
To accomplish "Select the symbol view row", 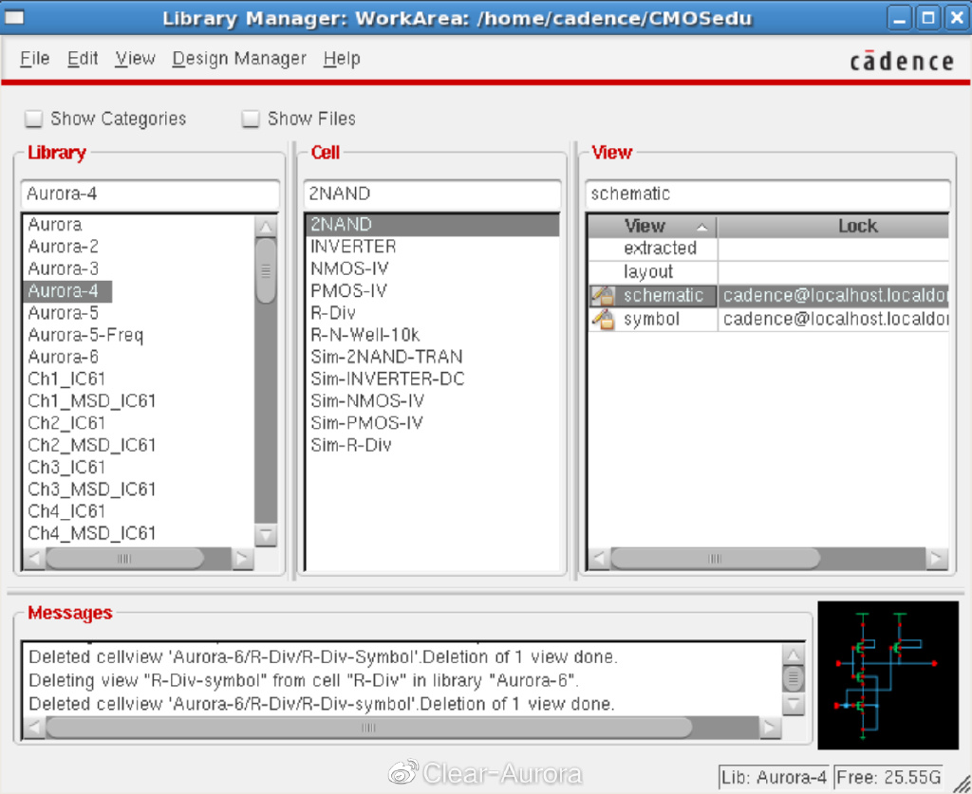I will 768,319.
